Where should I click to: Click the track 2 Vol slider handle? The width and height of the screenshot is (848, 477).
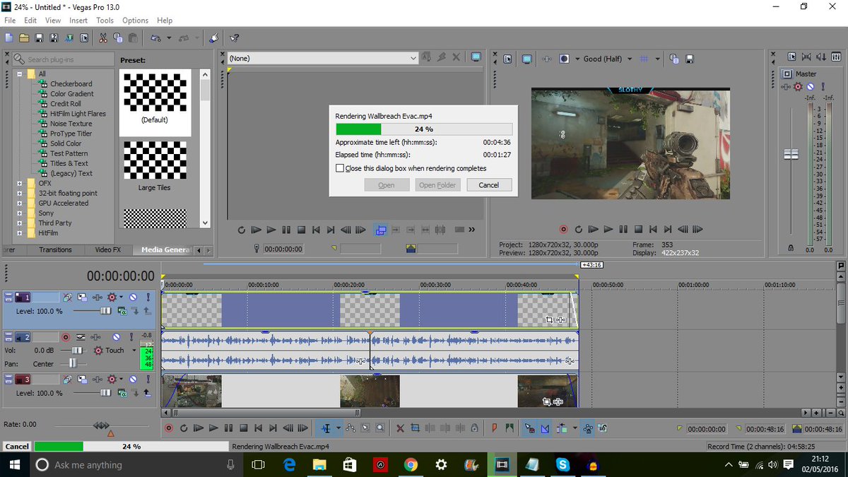point(77,350)
